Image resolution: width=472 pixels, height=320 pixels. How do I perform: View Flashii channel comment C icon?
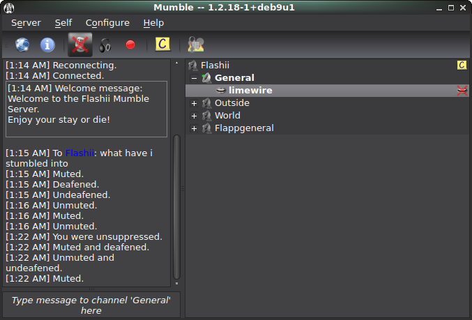point(462,65)
